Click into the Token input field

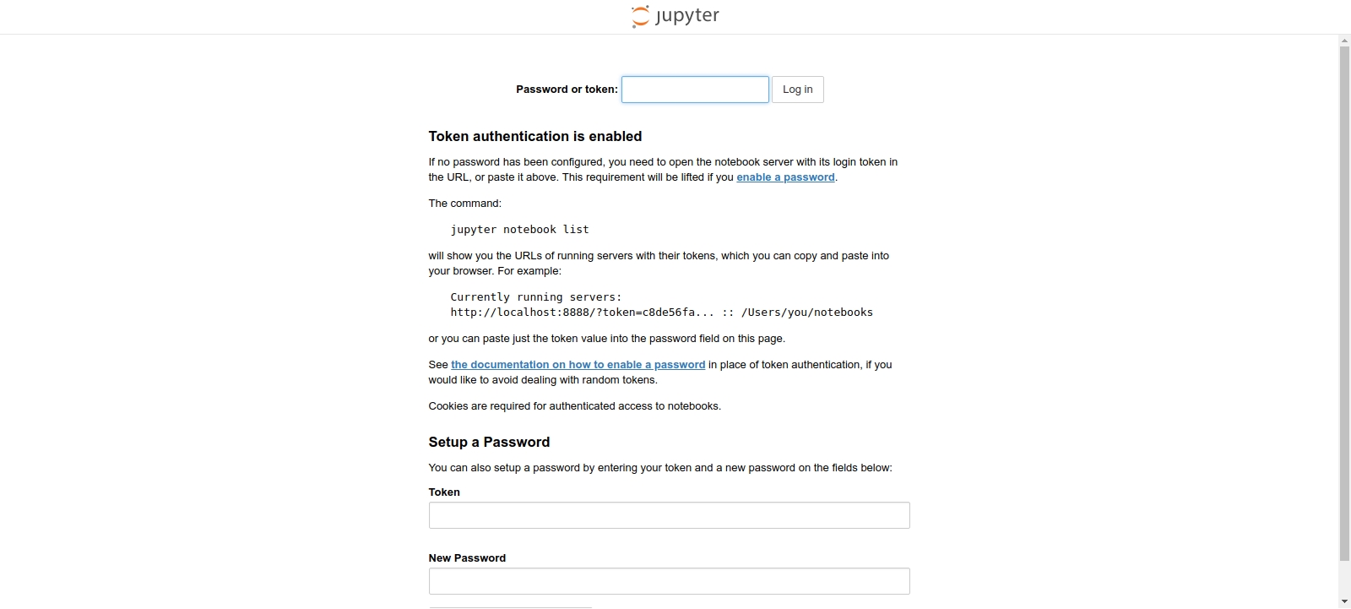[x=669, y=515]
